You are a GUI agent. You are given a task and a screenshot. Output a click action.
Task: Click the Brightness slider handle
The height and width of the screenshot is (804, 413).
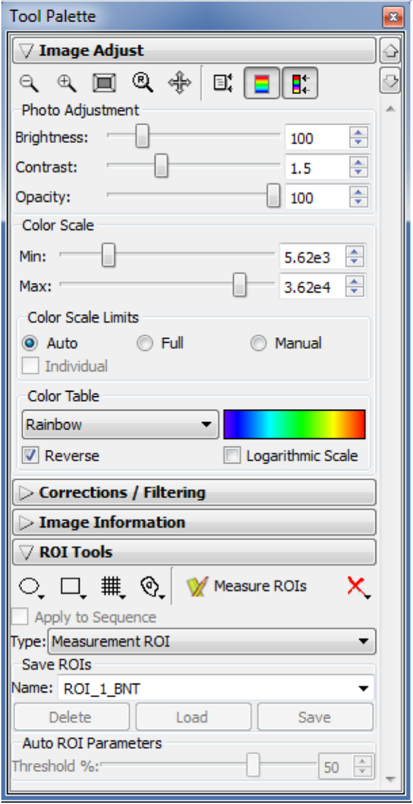click(x=141, y=138)
